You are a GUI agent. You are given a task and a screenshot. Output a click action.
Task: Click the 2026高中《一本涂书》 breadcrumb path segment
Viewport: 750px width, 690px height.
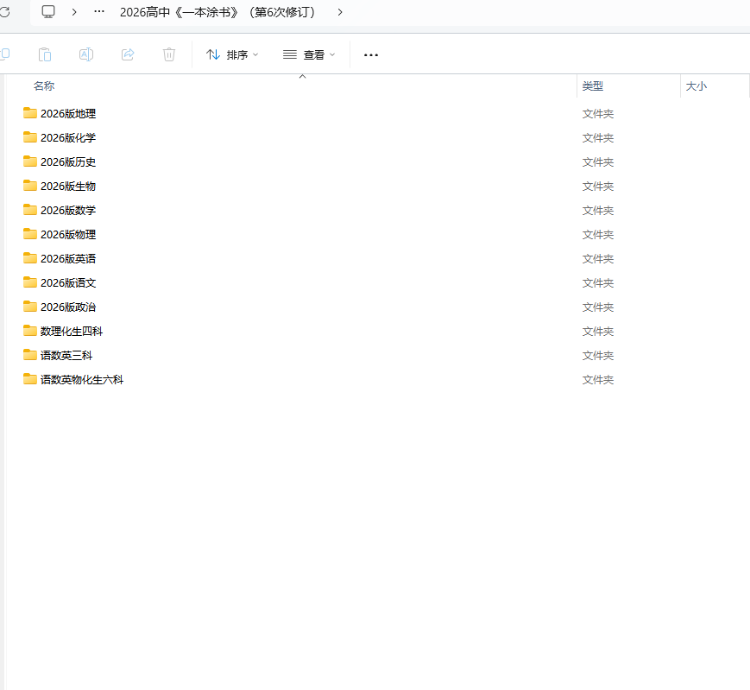[x=217, y=12]
